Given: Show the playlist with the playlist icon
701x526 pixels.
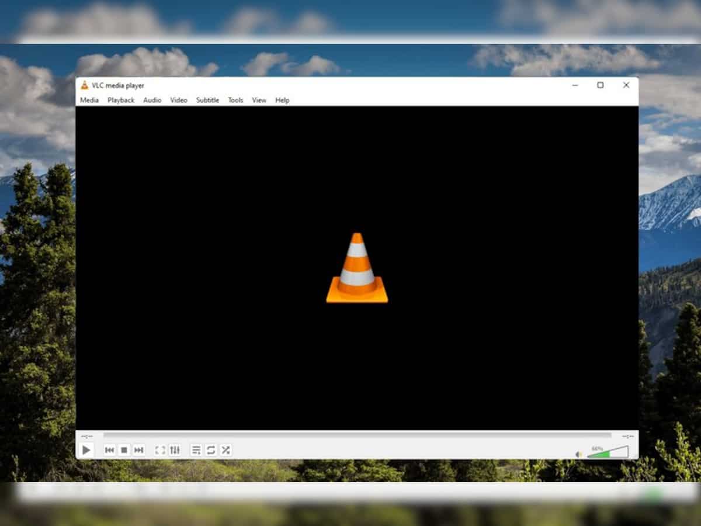Looking at the screenshot, I should pos(197,450).
